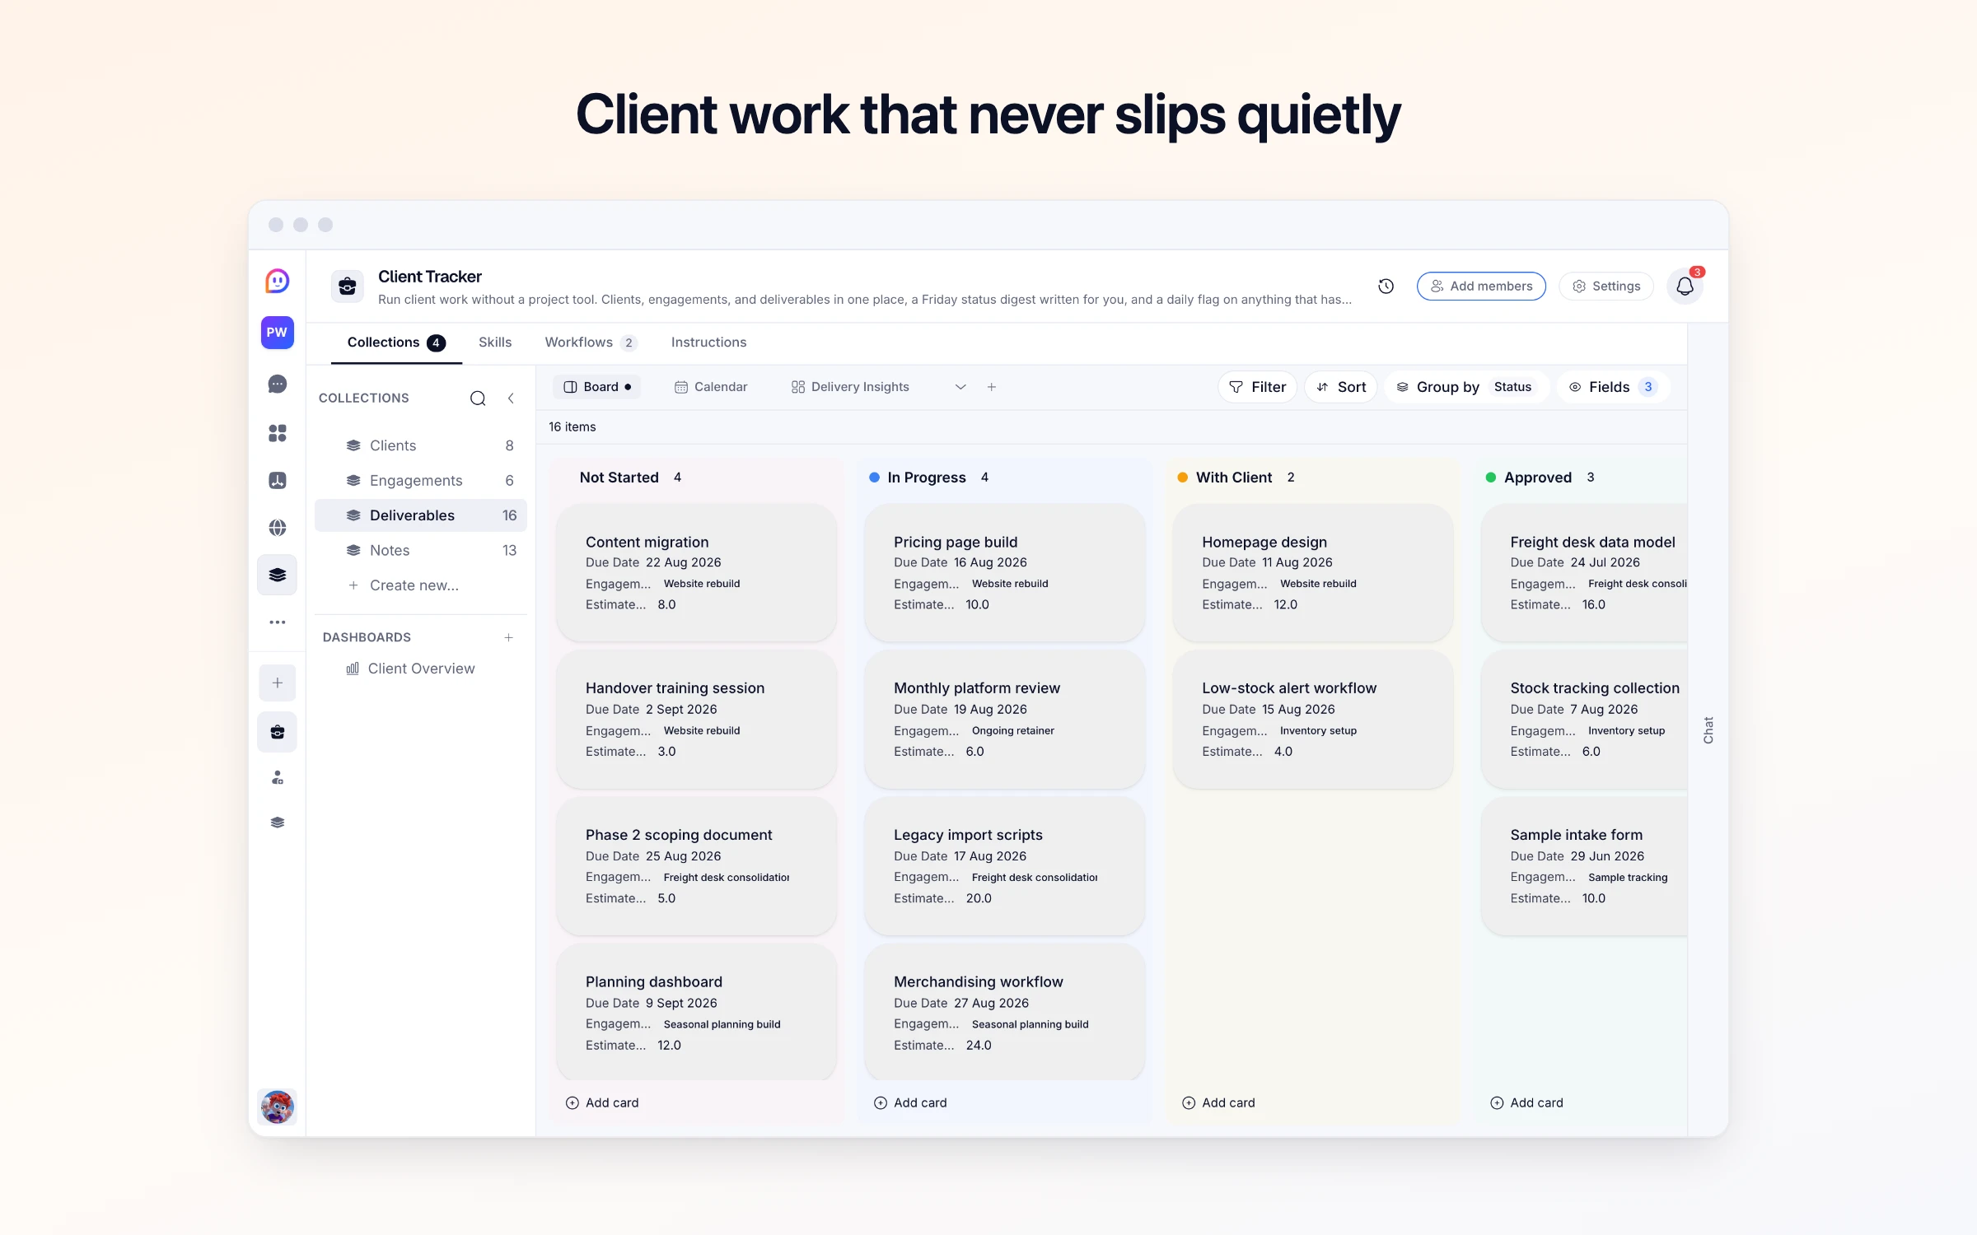Open the Filter options

pyautogui.click(x=1257, y=387)
